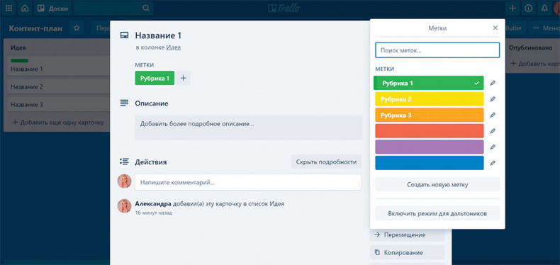Toggle the orange Рубрика 3 label
This screenshot has width=560, height=265.
(430, 115)
